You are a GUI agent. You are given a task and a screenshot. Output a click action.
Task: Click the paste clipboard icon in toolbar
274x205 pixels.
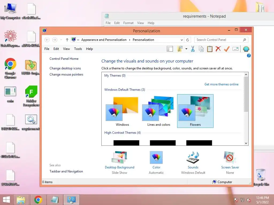pyautogui.click(x=210, y=49)
